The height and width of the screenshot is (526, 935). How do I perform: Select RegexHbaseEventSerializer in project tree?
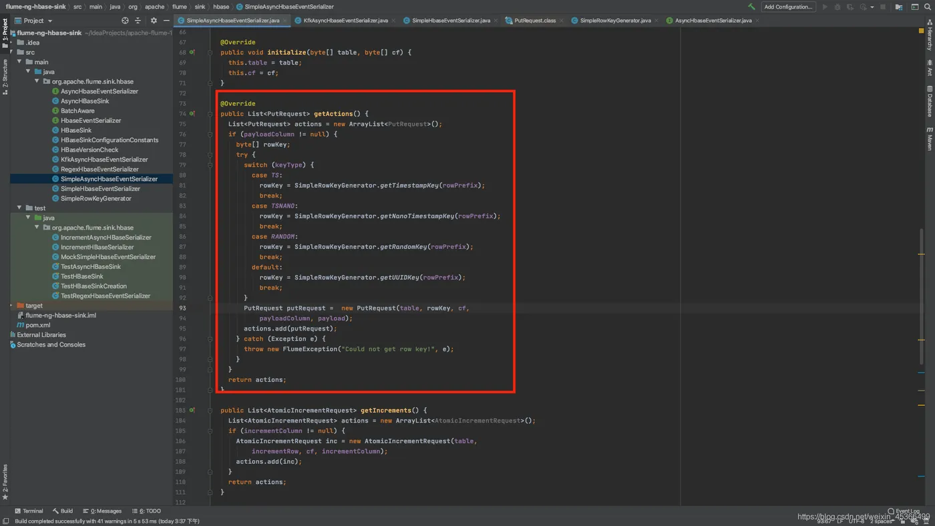[99, 170]
